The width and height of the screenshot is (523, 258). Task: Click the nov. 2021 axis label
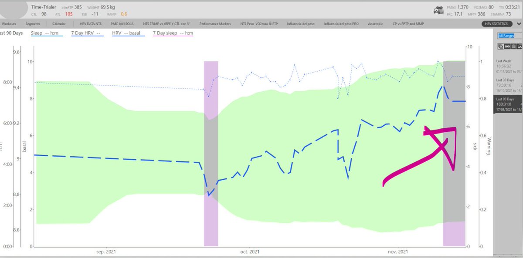pyautogui.click(x=398, y=251)
